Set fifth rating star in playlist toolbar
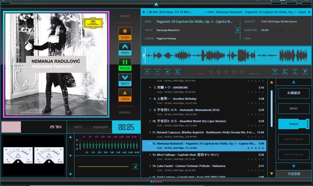 (x=242, y=72)
